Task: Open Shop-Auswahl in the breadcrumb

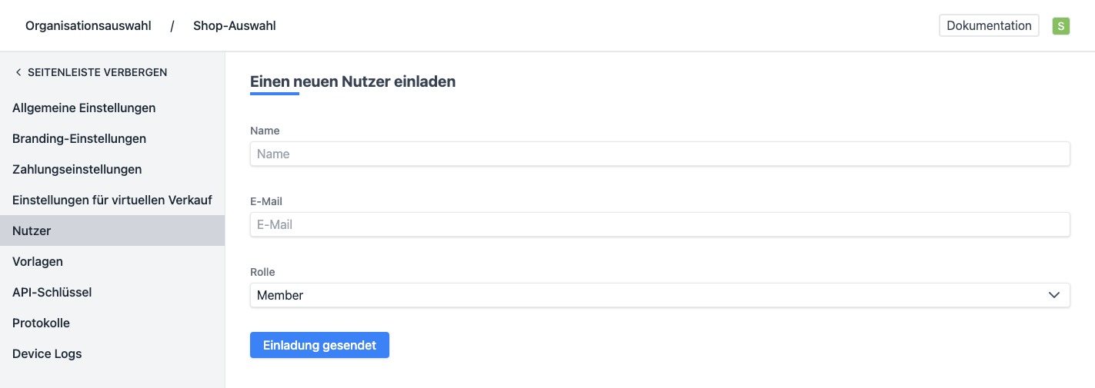Action: pyautogui.click(x=235, y=26)
